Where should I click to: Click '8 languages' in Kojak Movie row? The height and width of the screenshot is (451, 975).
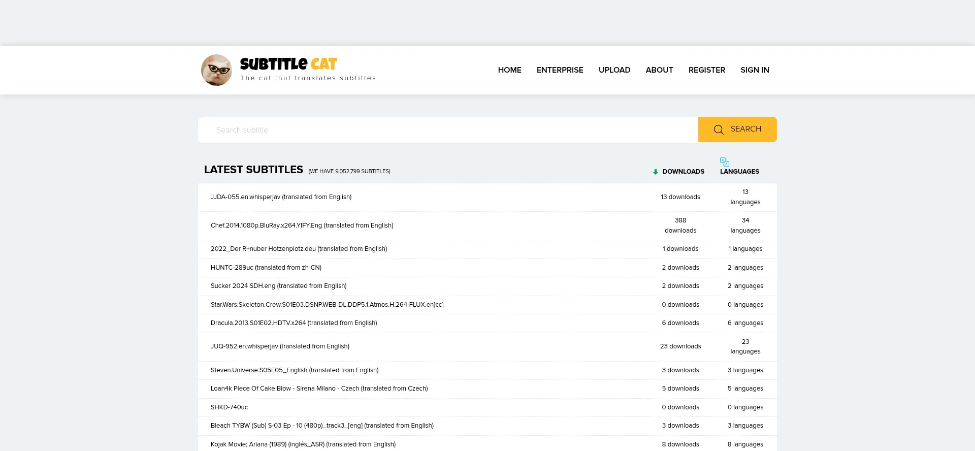point(745,444)
